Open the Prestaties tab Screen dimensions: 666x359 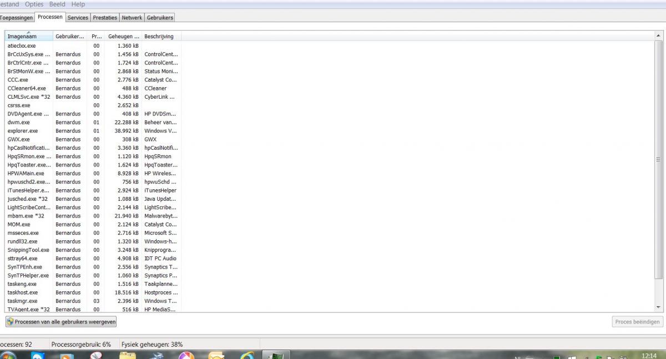[x=105, y=18]
